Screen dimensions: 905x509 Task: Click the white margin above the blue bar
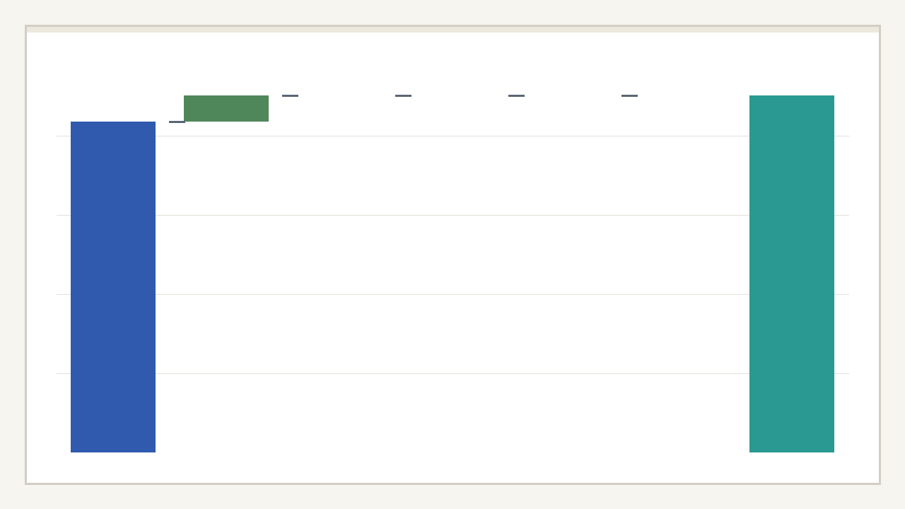[113, 78]
